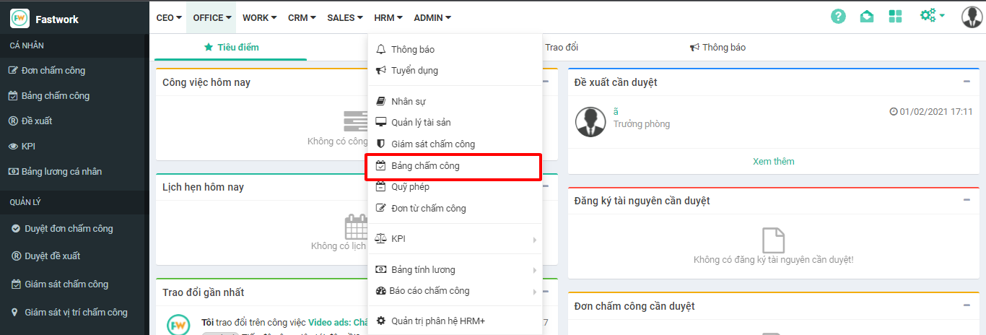
Task: Expand Bảng tính lương submenu
Action: click(455, 270)
